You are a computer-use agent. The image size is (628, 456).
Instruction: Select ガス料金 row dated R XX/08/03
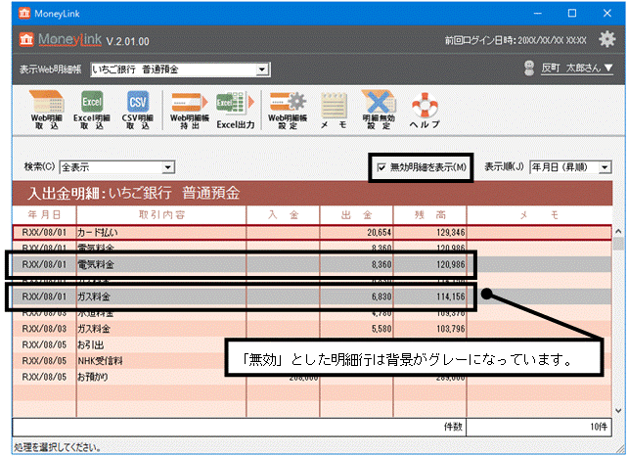[x=312, y=329]
